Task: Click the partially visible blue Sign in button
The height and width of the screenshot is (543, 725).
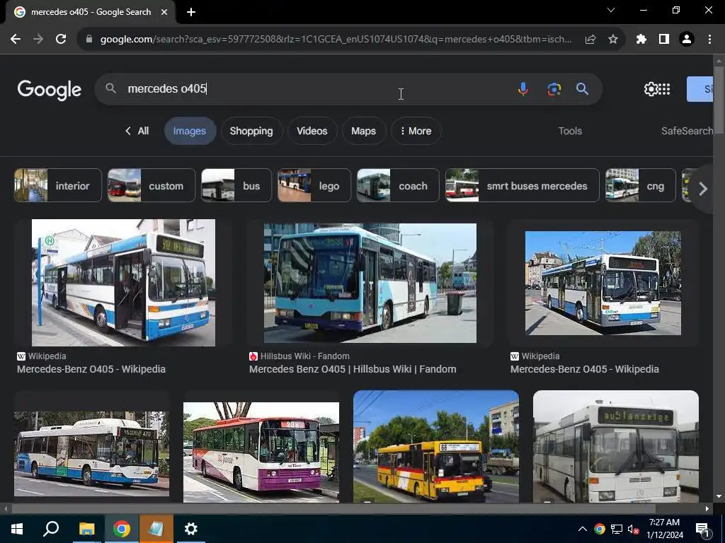Action: (700, 89)
